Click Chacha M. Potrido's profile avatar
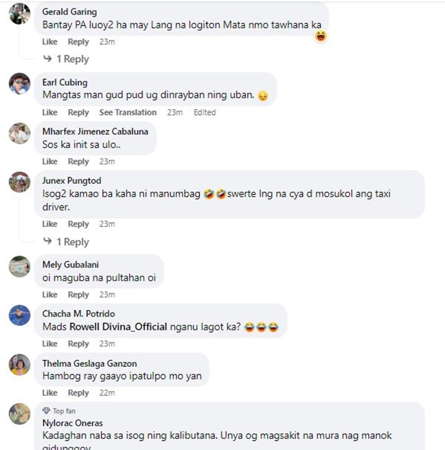The width and height of the screenshot is (445, 450). (x=20, y=315)
